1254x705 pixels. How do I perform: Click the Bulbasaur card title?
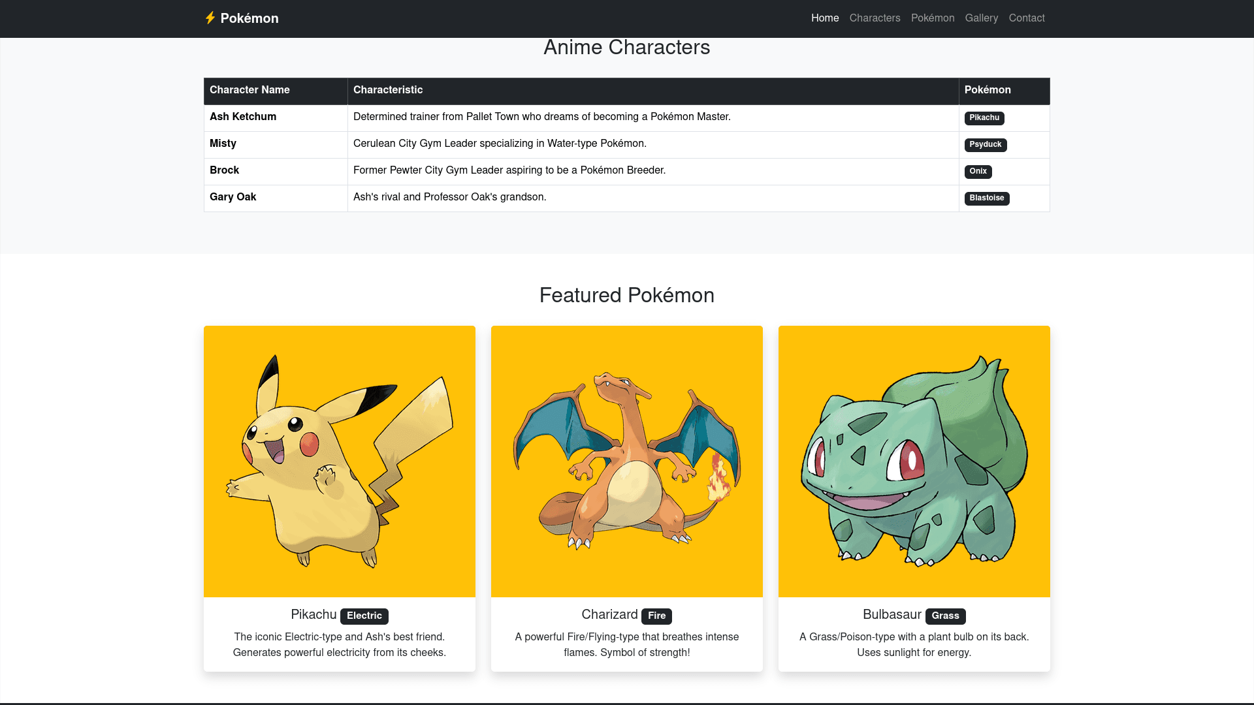(892, 615)
